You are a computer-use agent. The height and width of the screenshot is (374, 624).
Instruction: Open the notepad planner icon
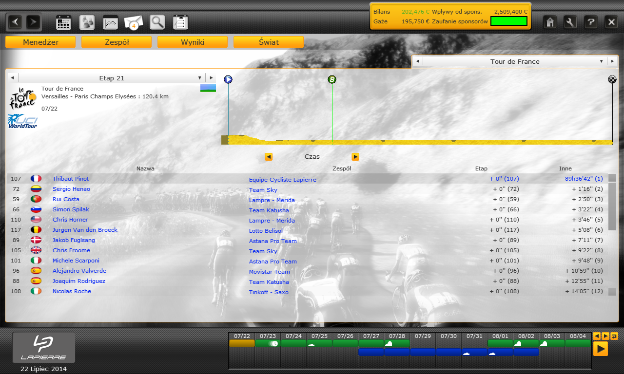[180, 22]
